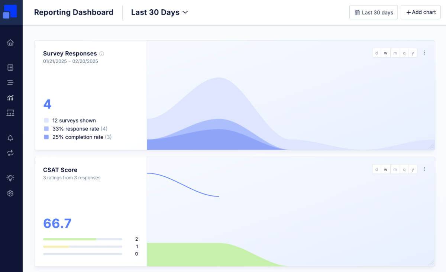Click the Last 30 days date range button
The image size is (446, 272).
point(374,12)
